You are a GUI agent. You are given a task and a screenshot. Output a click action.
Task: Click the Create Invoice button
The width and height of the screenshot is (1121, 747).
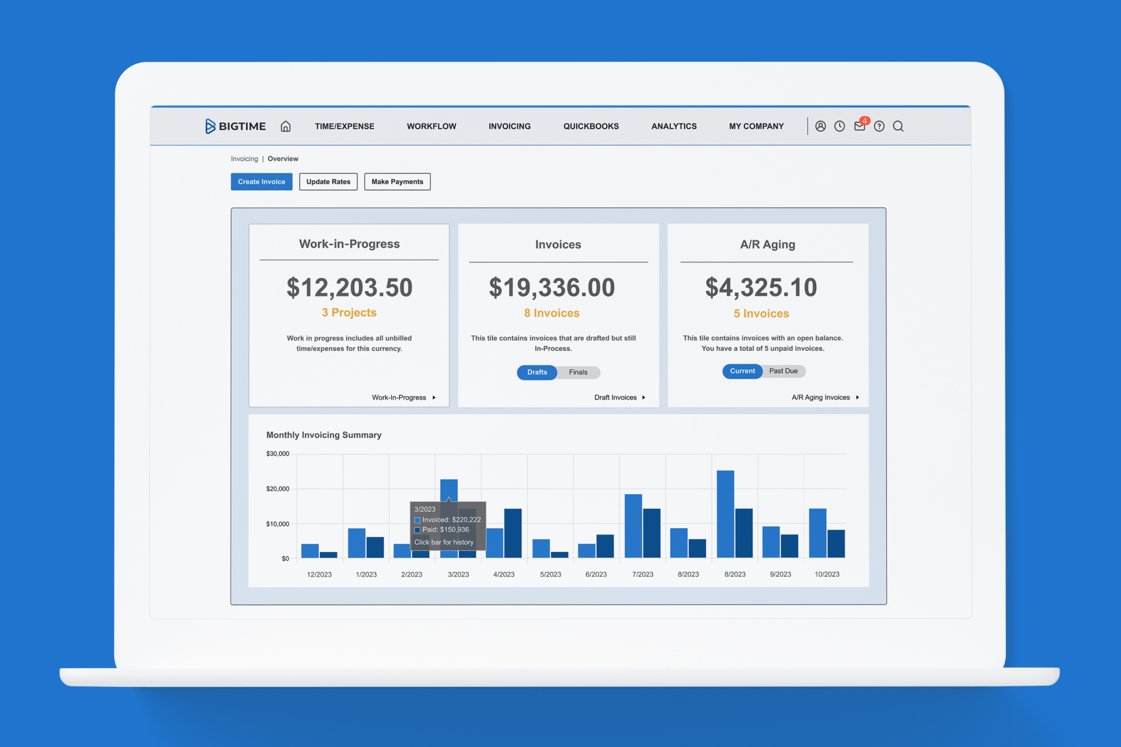pos(262,181)
